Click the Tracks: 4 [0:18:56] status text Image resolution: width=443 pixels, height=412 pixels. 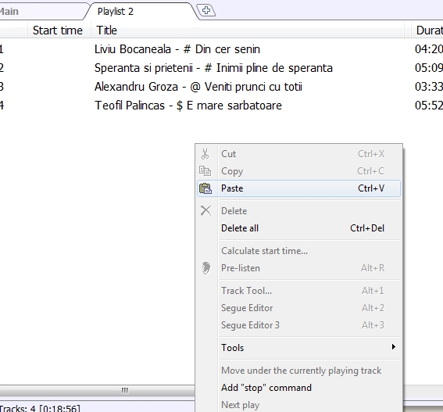pos(40,408)
